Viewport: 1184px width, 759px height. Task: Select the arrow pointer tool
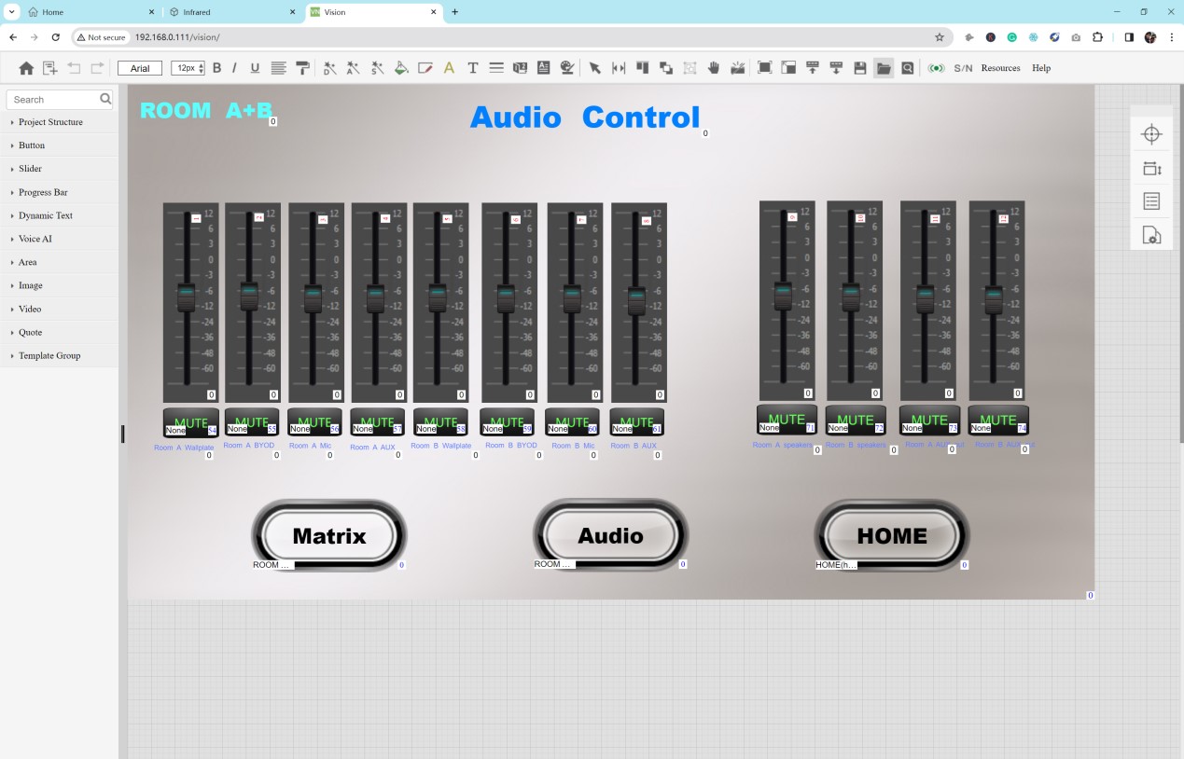594,68
